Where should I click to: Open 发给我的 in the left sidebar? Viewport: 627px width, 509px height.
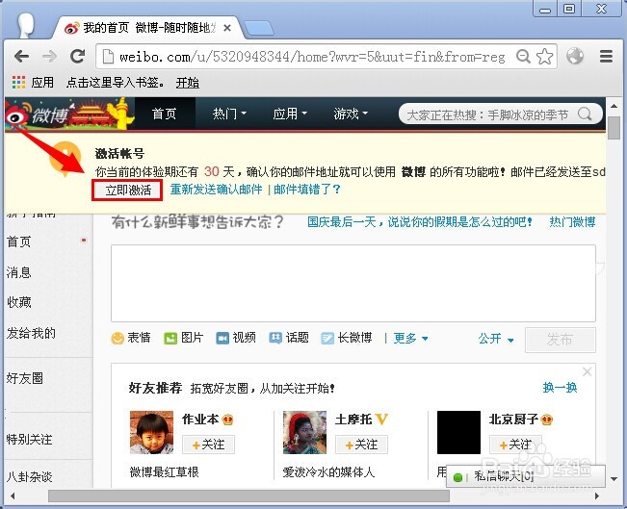(x=31, y=333)
